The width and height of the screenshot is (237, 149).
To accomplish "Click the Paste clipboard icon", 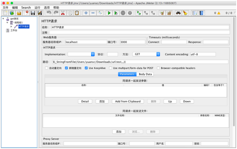I will pos(77,13).
